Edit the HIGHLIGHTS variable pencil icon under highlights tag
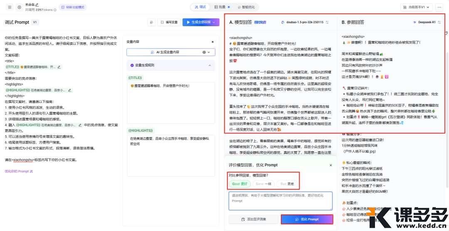The width and height of the screenshot is (449, 231). click(x=70, y=90)
